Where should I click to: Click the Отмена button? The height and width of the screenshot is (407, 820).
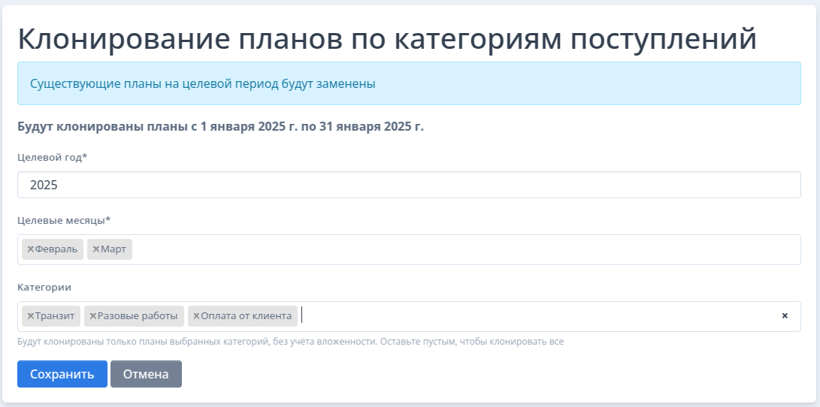146,374
